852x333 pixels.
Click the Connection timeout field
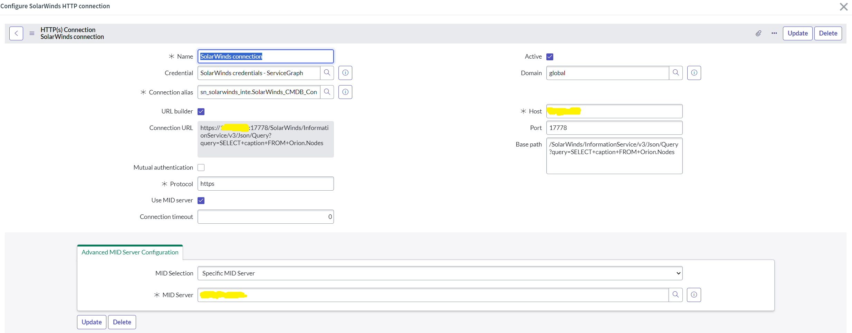click(x=265, y=217)
